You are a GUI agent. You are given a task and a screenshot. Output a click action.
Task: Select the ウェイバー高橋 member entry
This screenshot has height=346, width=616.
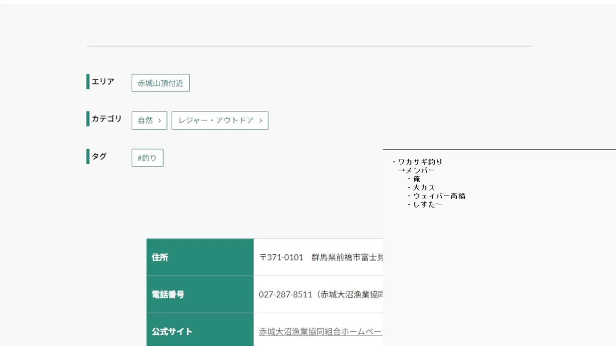(439, 196)
